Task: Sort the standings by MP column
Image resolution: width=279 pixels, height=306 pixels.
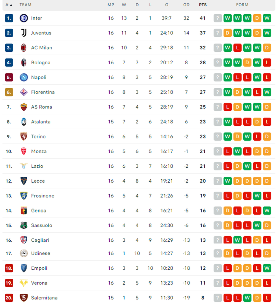Action: tap(111, 5)
